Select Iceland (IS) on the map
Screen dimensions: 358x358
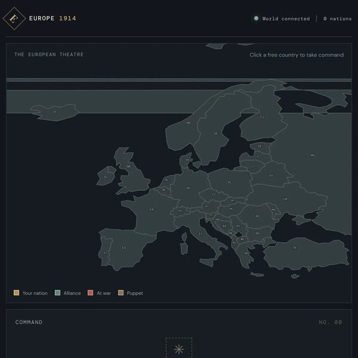(55, 112)
